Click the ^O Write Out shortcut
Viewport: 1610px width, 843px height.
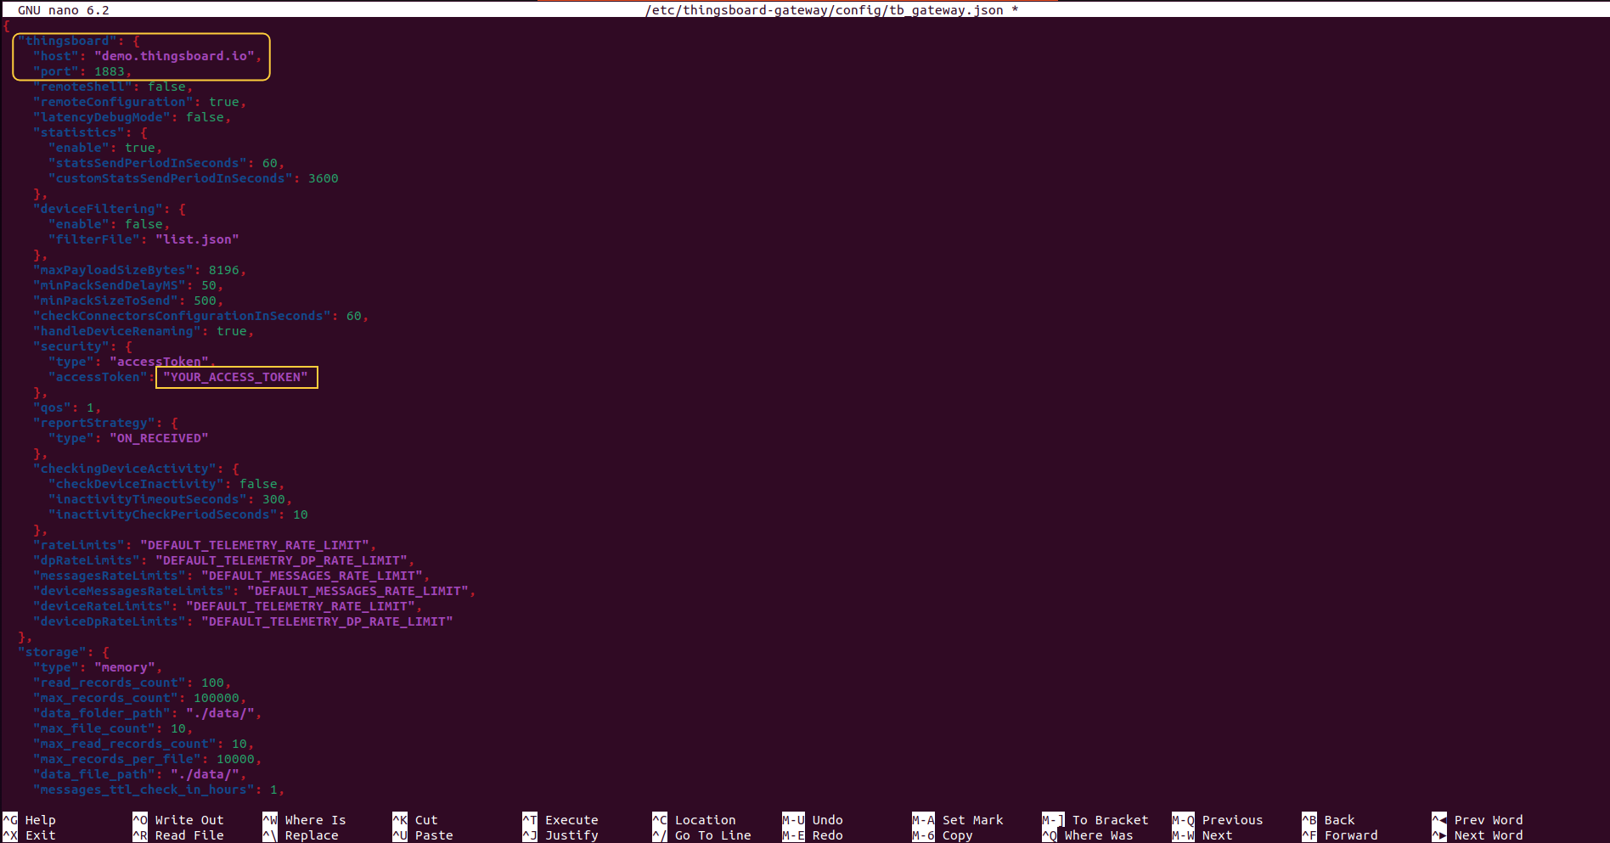178,820
